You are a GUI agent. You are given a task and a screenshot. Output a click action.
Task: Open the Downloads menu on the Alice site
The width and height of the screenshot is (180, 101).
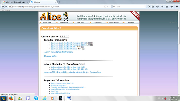coord(64,22)
